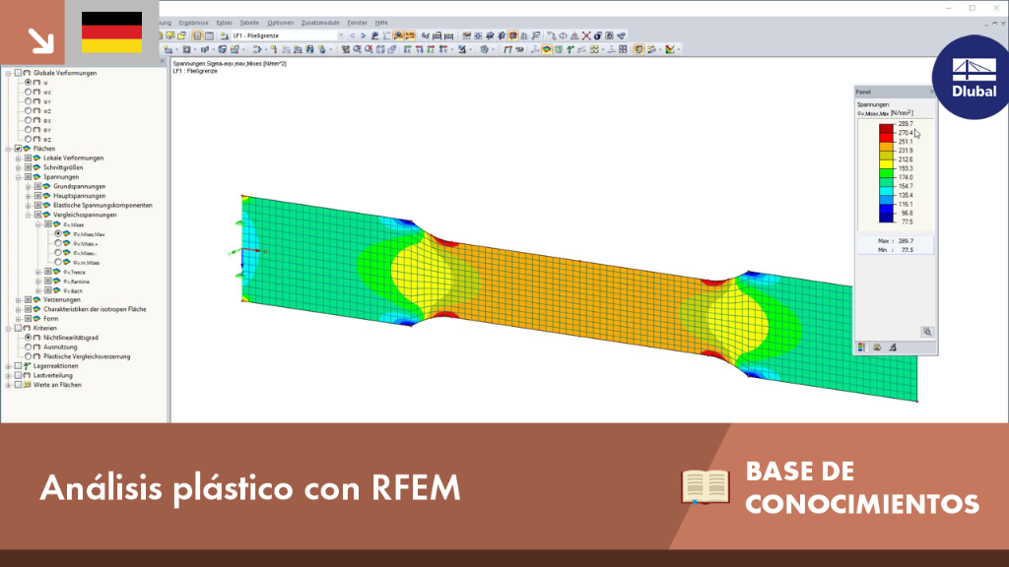Click the book icon near Base de Conocimientos
1009x567 pixels.
pos(706,486)
